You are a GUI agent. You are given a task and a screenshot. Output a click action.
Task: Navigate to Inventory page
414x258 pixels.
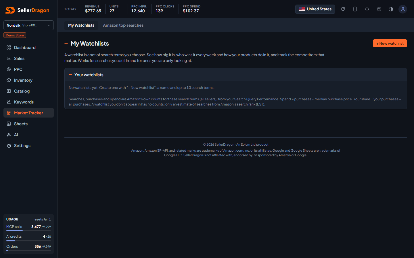[28, 80]
